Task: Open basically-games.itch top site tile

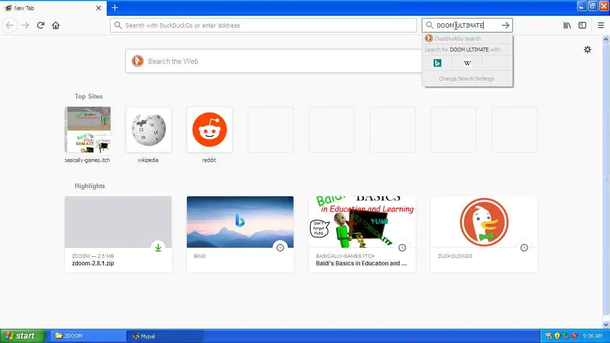Action: pyautogui.click(x=88, y=130)
